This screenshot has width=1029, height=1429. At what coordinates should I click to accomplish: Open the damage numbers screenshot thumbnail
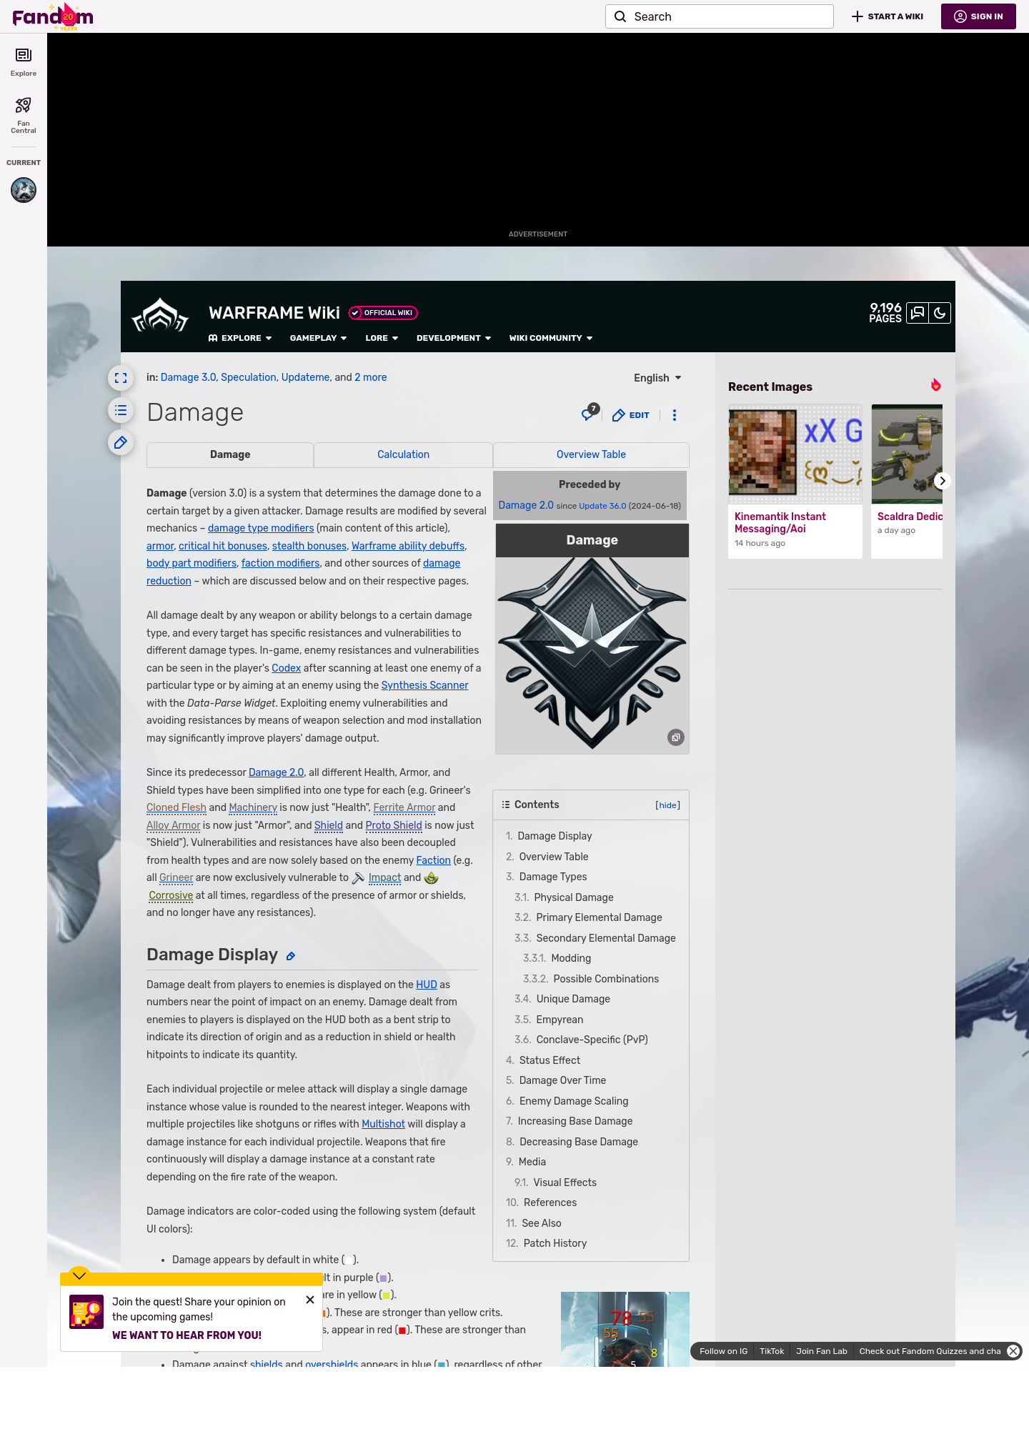(x=625, y=1329)
